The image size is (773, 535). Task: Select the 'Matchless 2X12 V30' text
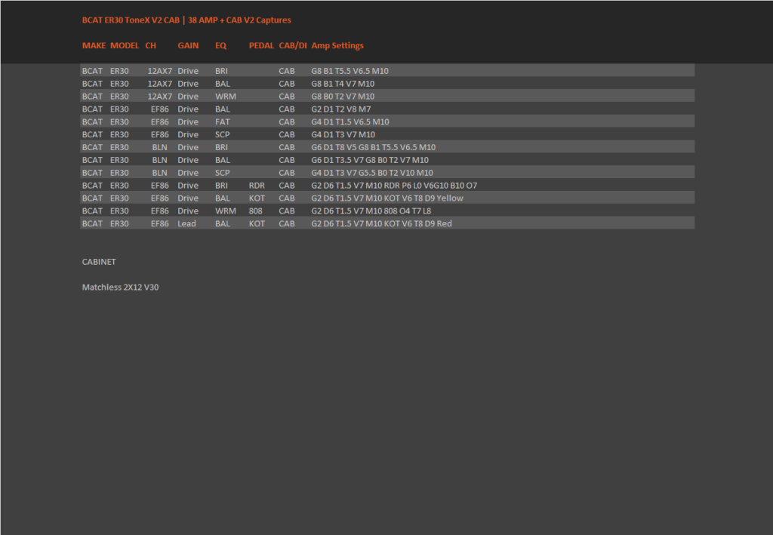point(120,287)
